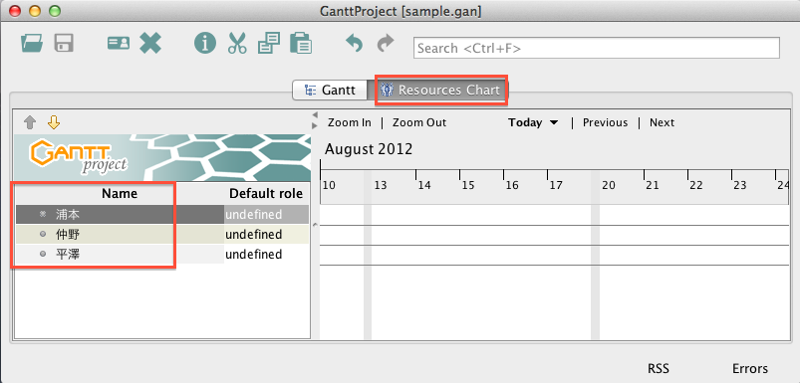Click the bullet icon beside 平澤
This screenshot has height=383, width=800.
[x=43, y=254]
